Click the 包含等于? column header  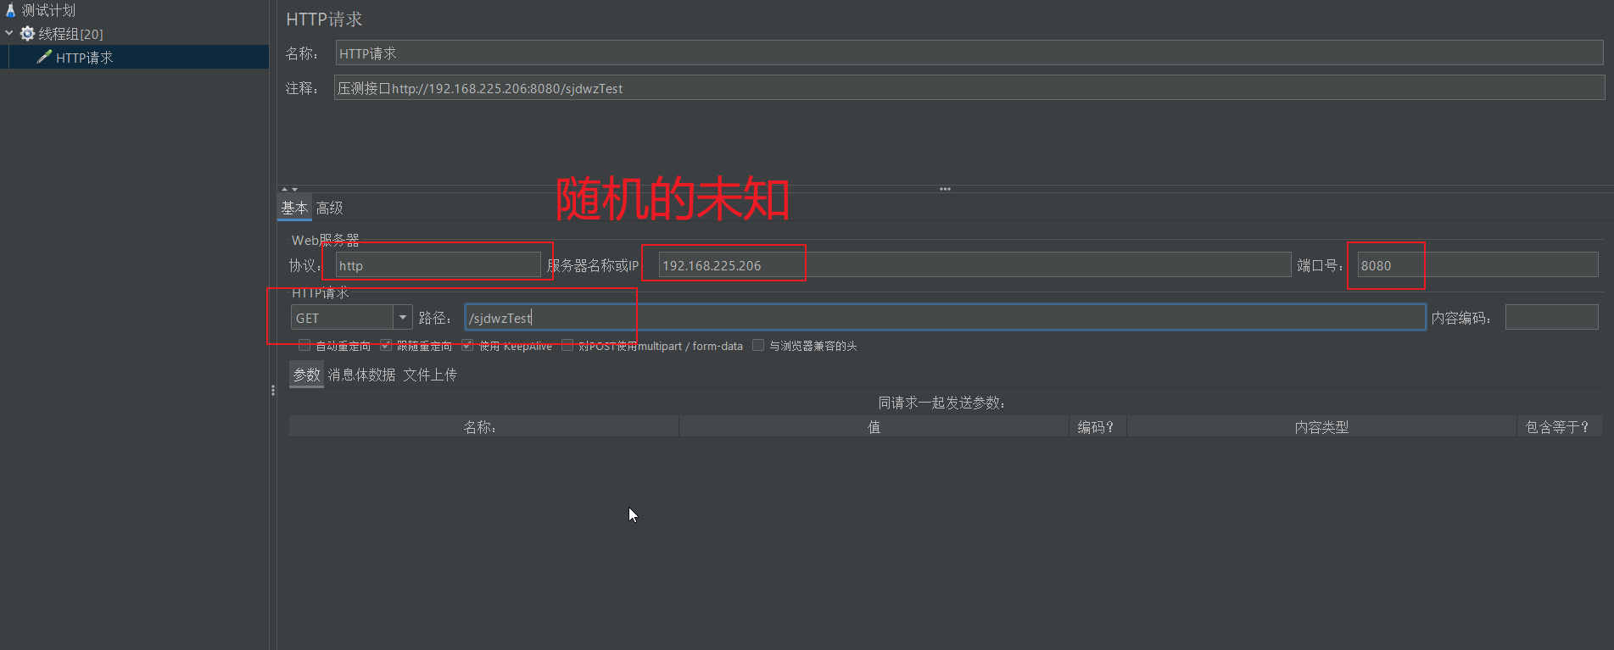(1559, 427)
